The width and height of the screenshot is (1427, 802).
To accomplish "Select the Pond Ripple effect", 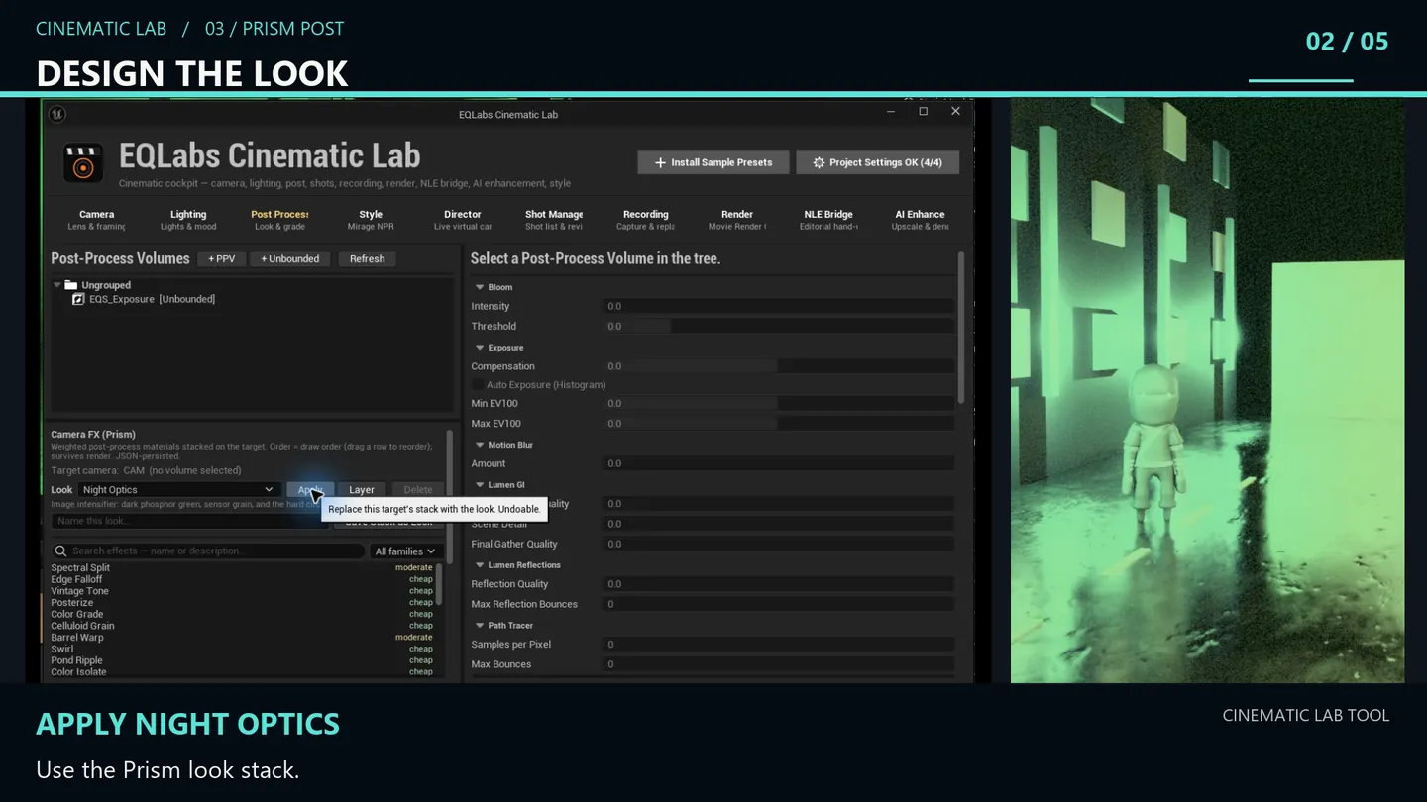I will [x=76, y=660].
